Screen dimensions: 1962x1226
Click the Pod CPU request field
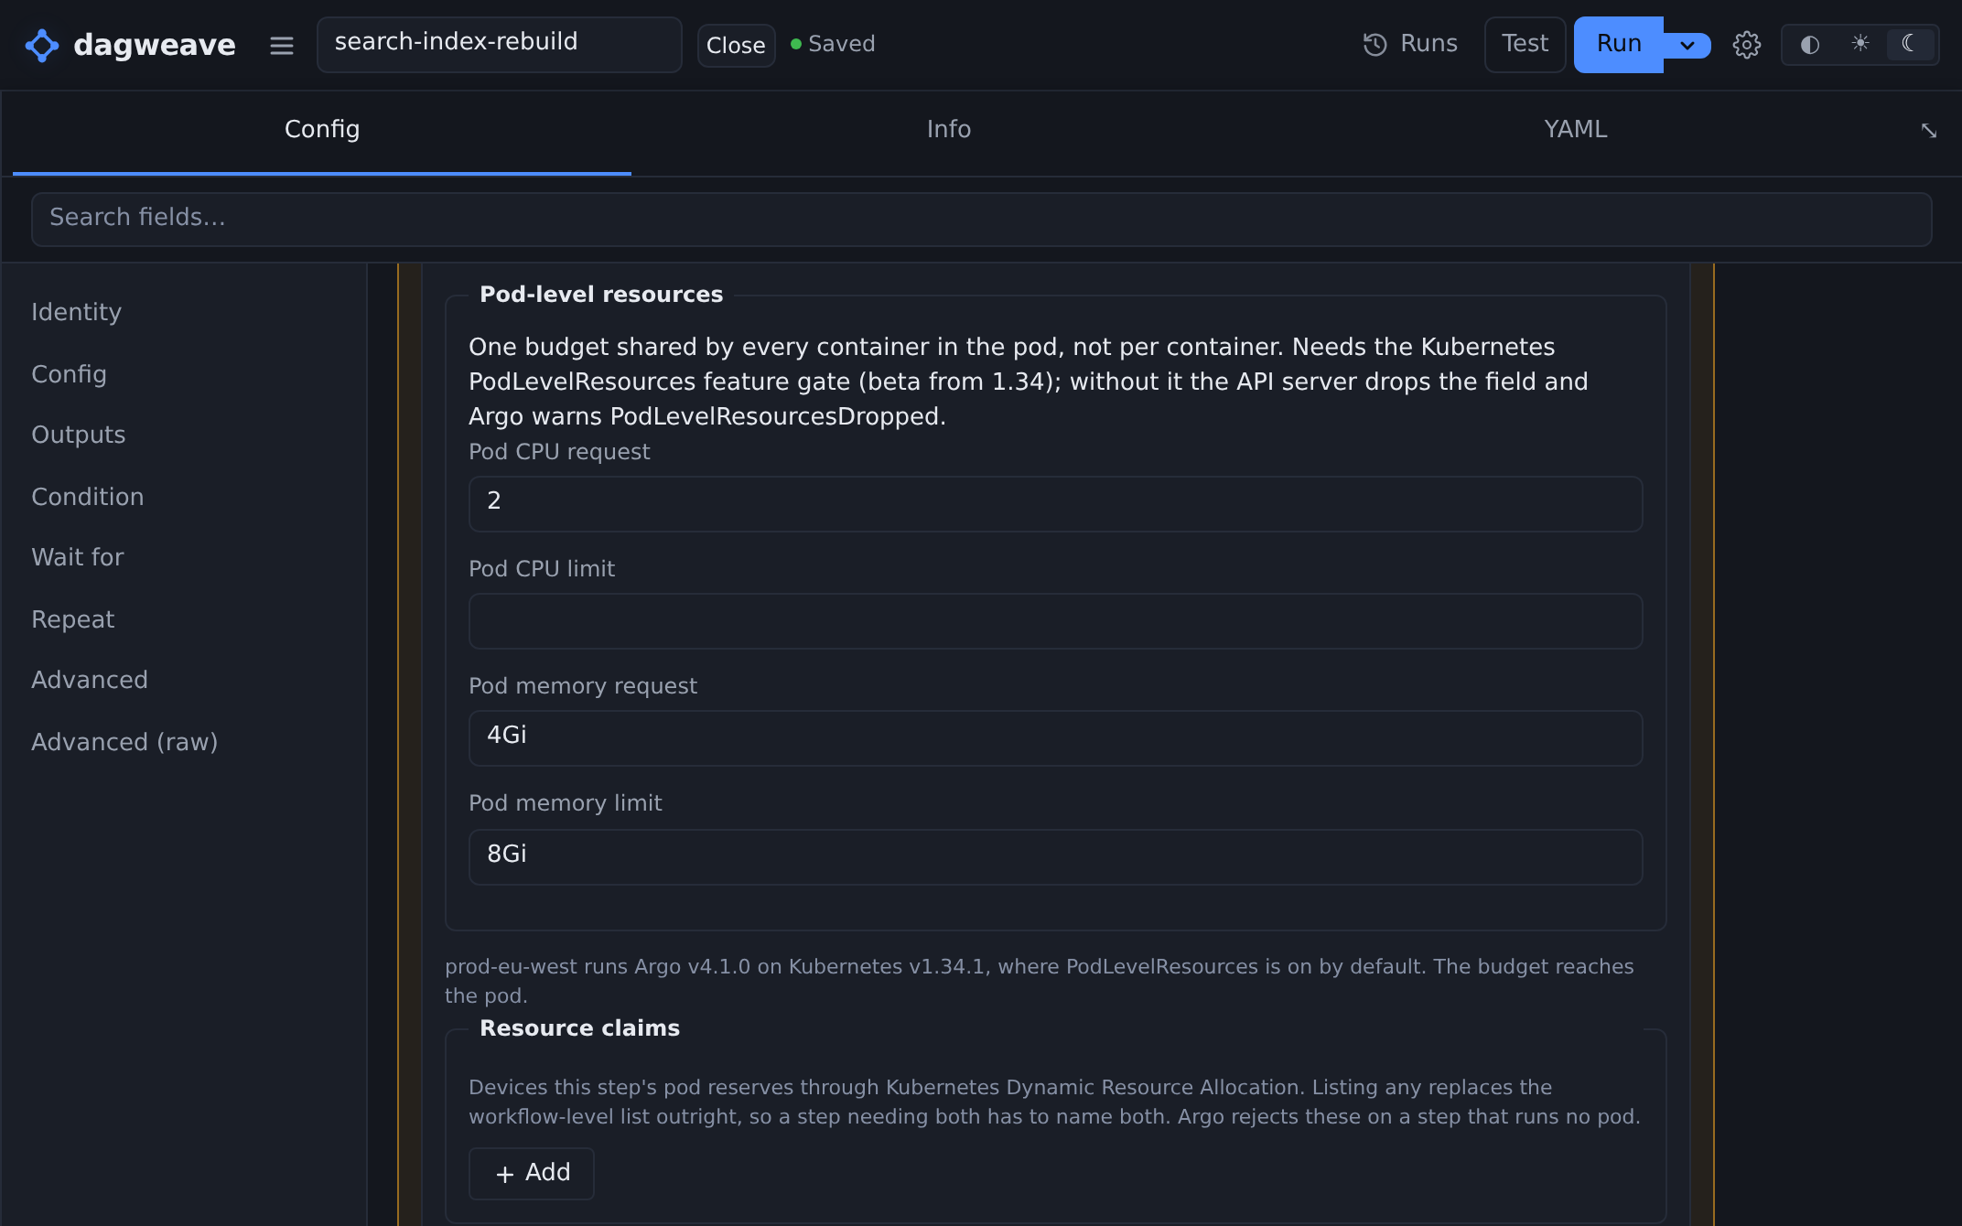[1056, 504]
